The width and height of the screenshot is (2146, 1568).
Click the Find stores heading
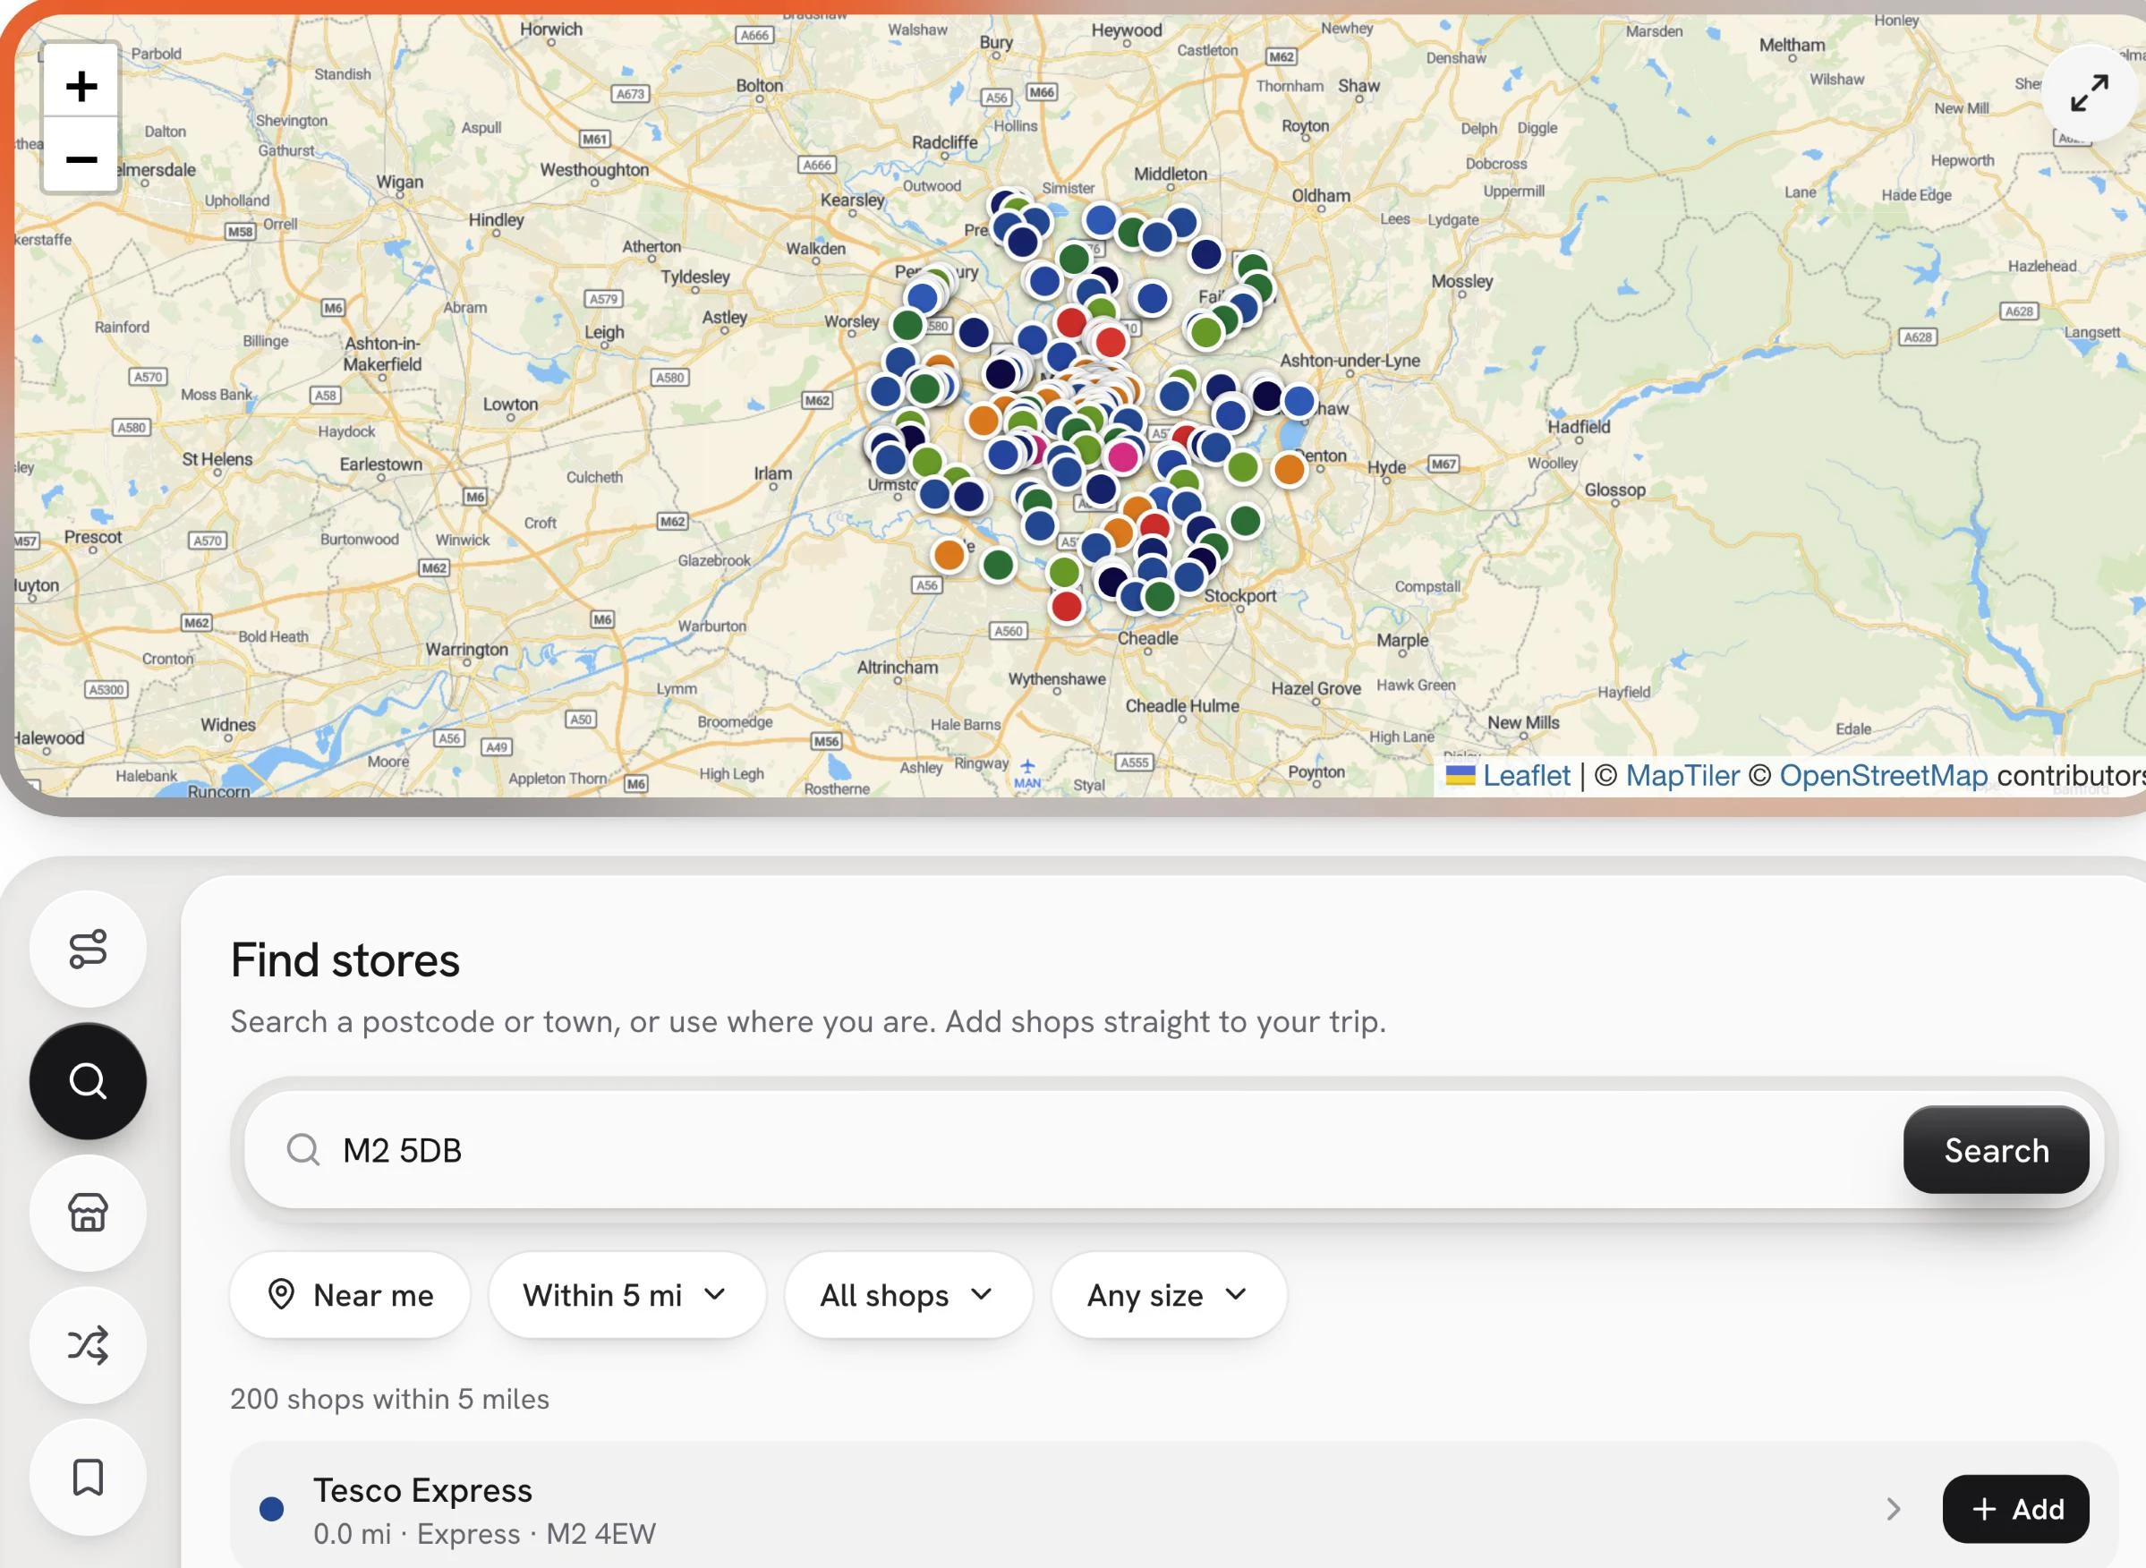point(345,959)
